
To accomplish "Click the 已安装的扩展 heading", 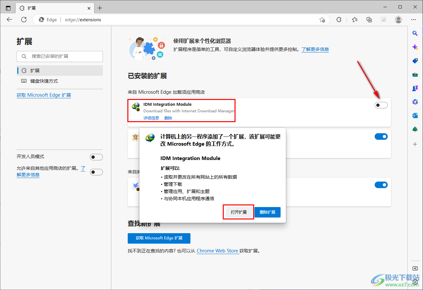I will click(x=147, y=76).
